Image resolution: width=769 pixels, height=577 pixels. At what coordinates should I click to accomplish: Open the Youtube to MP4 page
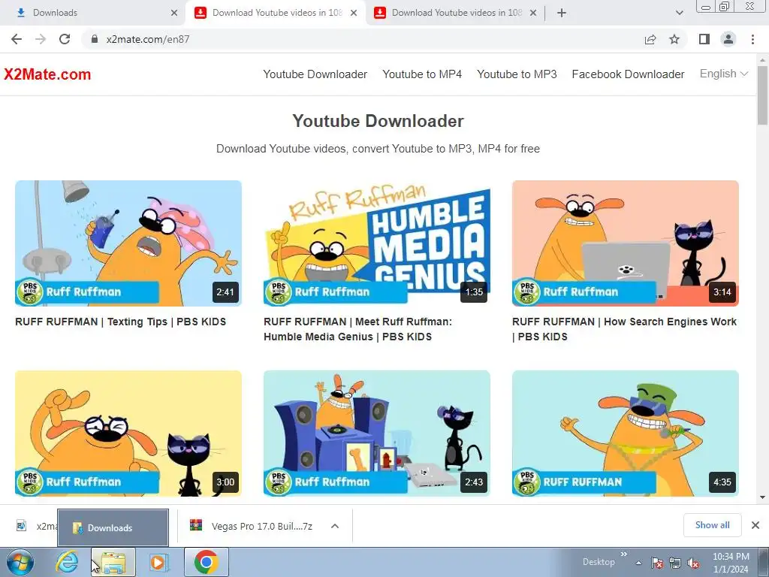click(x=422, y=74)
